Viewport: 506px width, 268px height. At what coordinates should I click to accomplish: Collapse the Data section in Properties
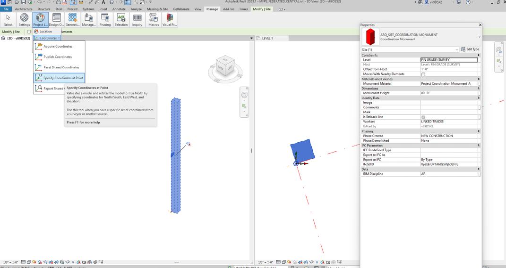[x=479, y=169]
